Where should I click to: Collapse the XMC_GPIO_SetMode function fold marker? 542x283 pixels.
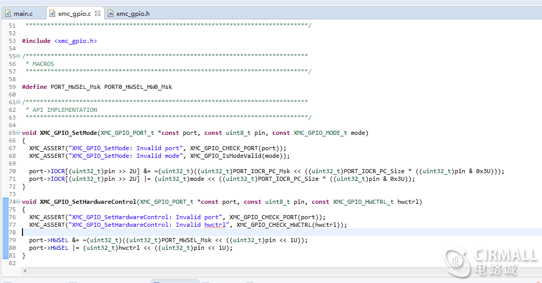pos(19,133)
